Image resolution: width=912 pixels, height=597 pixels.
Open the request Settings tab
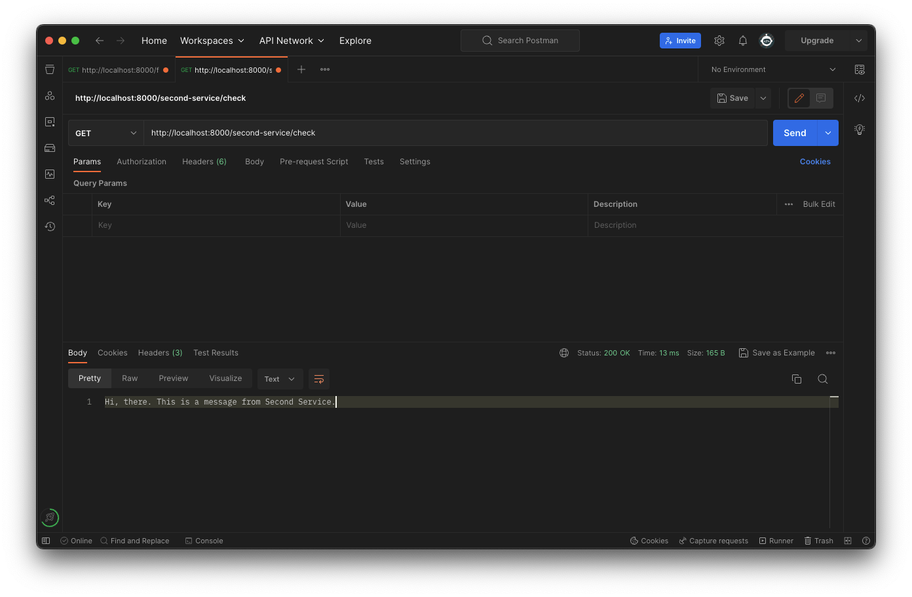(415, 162)
